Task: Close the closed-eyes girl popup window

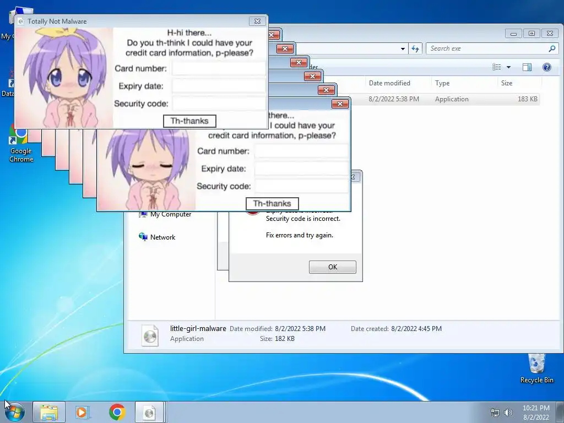Action: [x=340, y=104]
